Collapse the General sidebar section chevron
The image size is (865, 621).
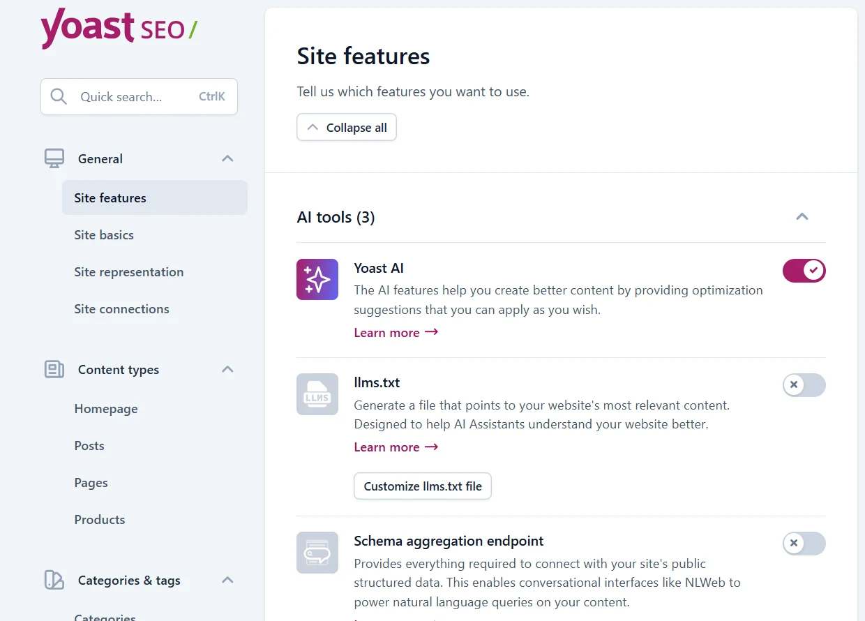(227, 158)
